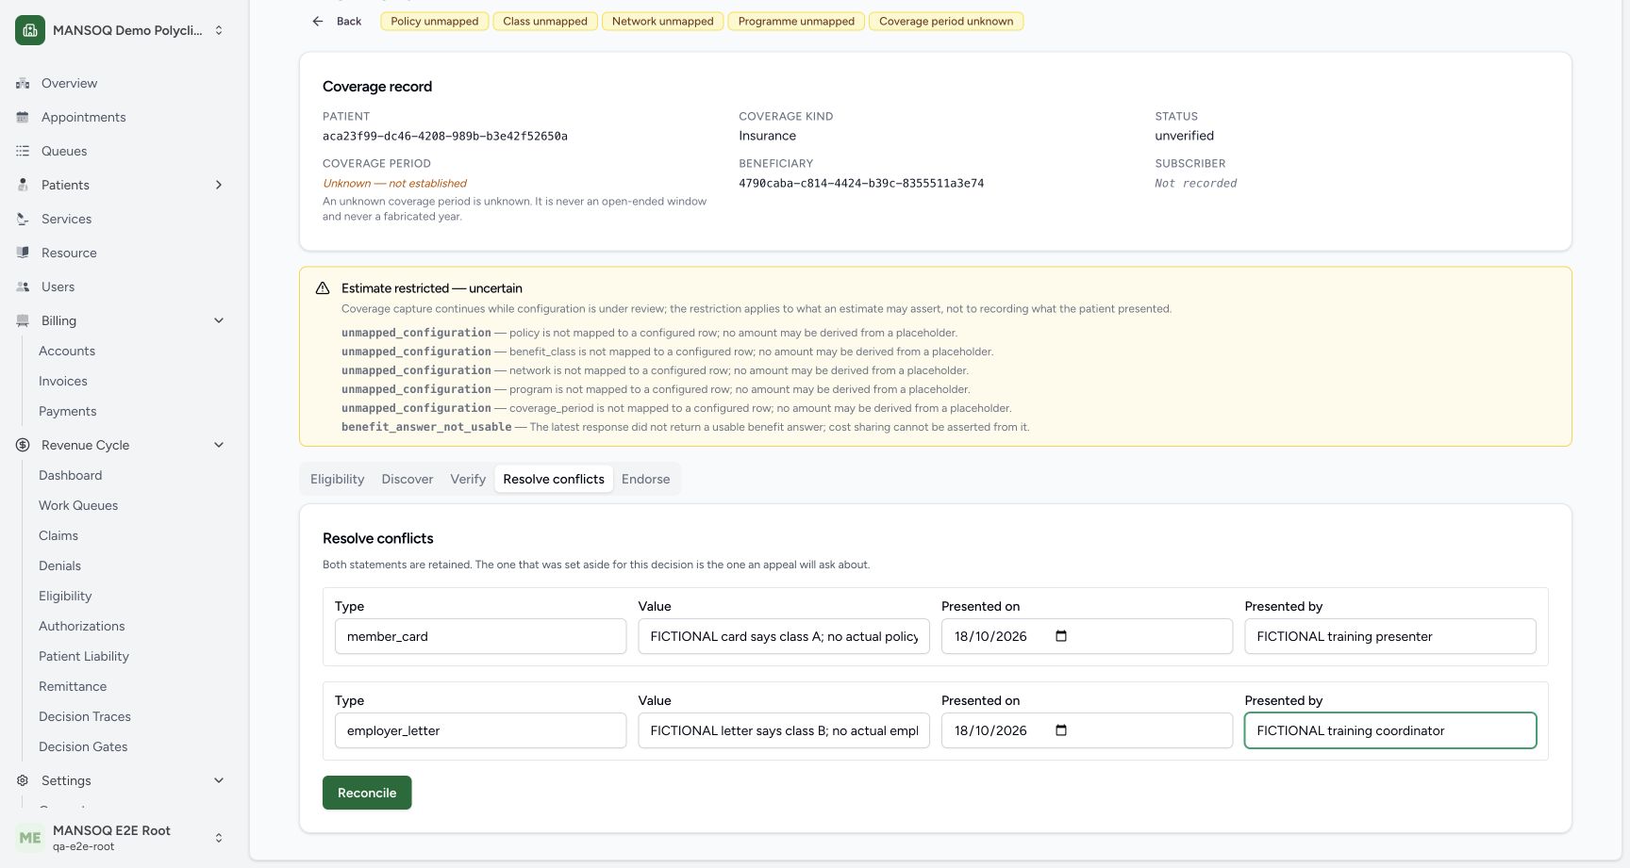
Task: Click the employer_letter Type field
Action: click(480, 730)
